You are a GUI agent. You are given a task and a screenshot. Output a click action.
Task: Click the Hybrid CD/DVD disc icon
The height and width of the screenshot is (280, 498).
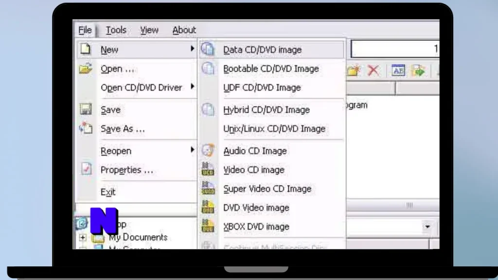(208, 109)
